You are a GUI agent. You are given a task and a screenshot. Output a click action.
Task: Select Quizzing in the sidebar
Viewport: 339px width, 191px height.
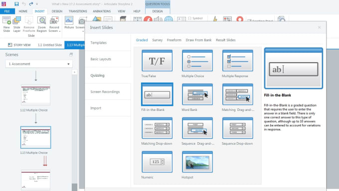tap(108, 75)
